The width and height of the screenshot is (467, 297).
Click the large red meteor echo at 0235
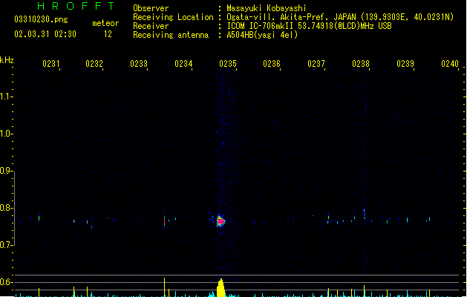pos(221,221)
